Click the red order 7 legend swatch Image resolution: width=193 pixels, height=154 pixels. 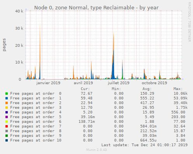tap(7, 126)
